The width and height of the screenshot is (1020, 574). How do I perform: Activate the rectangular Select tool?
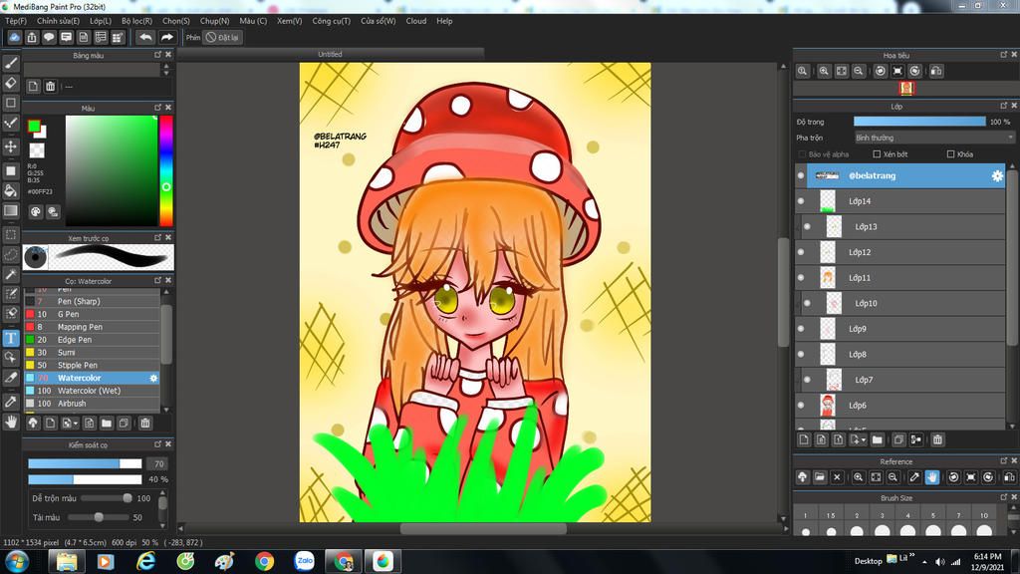[x=11, y=234]
